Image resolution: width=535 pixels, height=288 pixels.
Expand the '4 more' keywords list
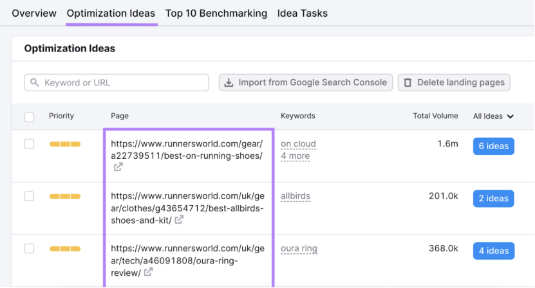295,156
